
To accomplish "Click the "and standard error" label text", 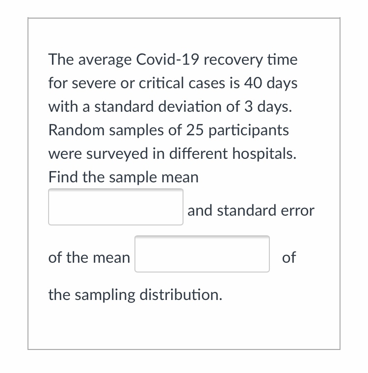I will [251, 211].
